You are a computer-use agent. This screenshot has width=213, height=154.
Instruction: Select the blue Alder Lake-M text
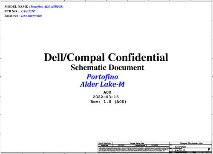pos(102,84)
